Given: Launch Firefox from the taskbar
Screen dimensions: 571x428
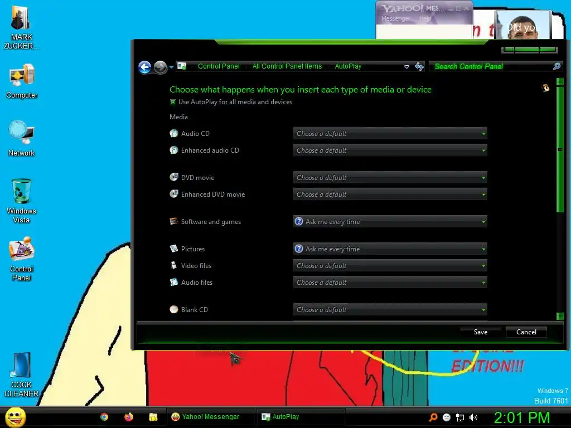Looking at the screenshot, I should tap(129, 417).
